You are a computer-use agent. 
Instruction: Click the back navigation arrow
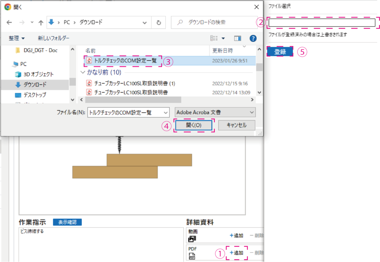[x=9, y=22]
